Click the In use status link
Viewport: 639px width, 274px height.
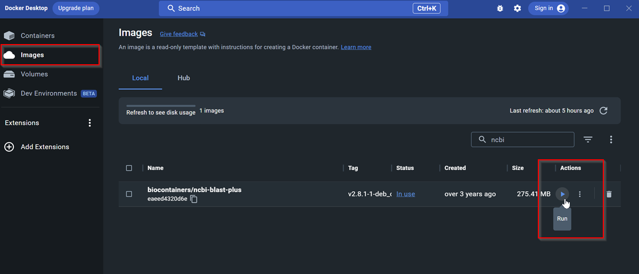[405, 194]
